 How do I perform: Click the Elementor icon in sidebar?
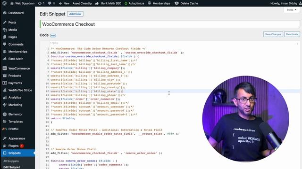point(5,115)
